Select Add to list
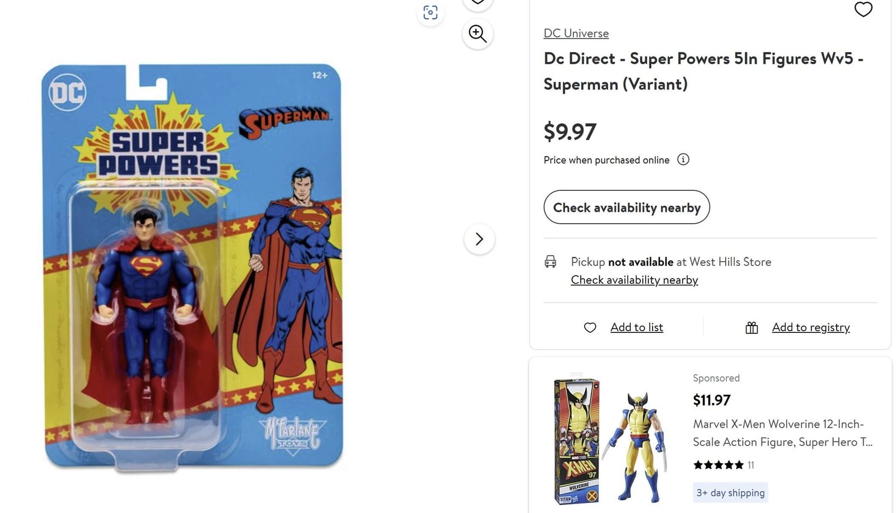This screenshot has height=513, width=896. [x=637, y=327]
